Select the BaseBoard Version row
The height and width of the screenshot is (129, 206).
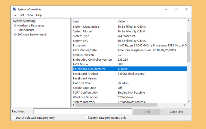pos(130,78)
